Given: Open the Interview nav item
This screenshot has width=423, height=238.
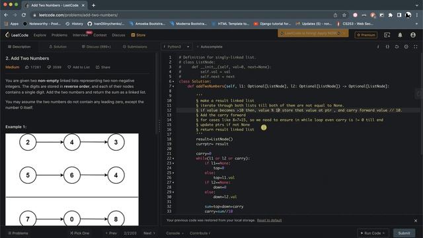Looking at the screenshot, I should (80, 35).
